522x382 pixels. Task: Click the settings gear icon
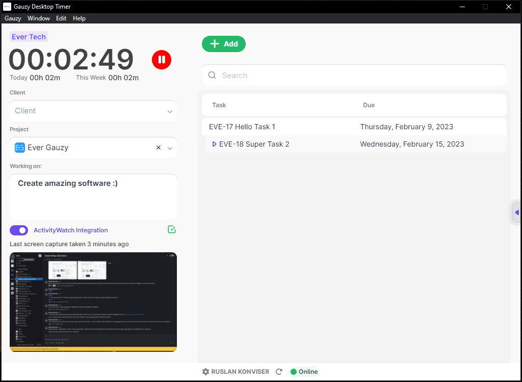click(x=206, y=372)
